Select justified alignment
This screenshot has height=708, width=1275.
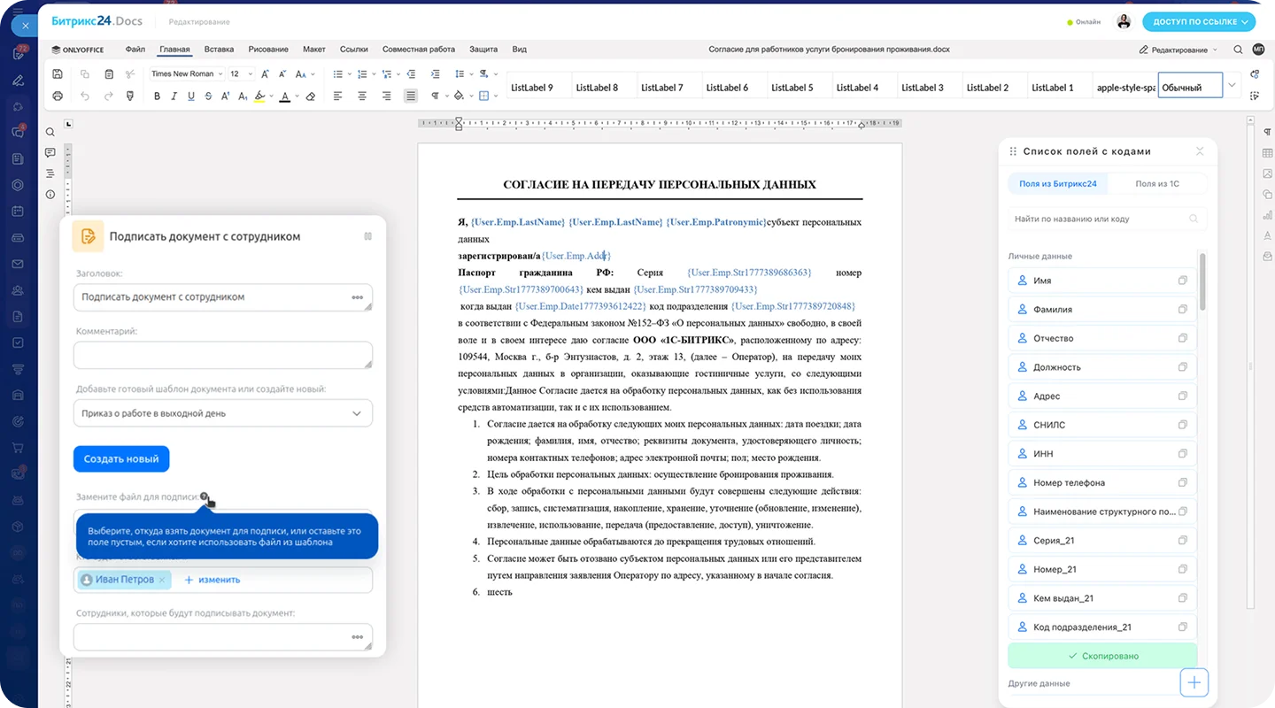click(411, 96)
